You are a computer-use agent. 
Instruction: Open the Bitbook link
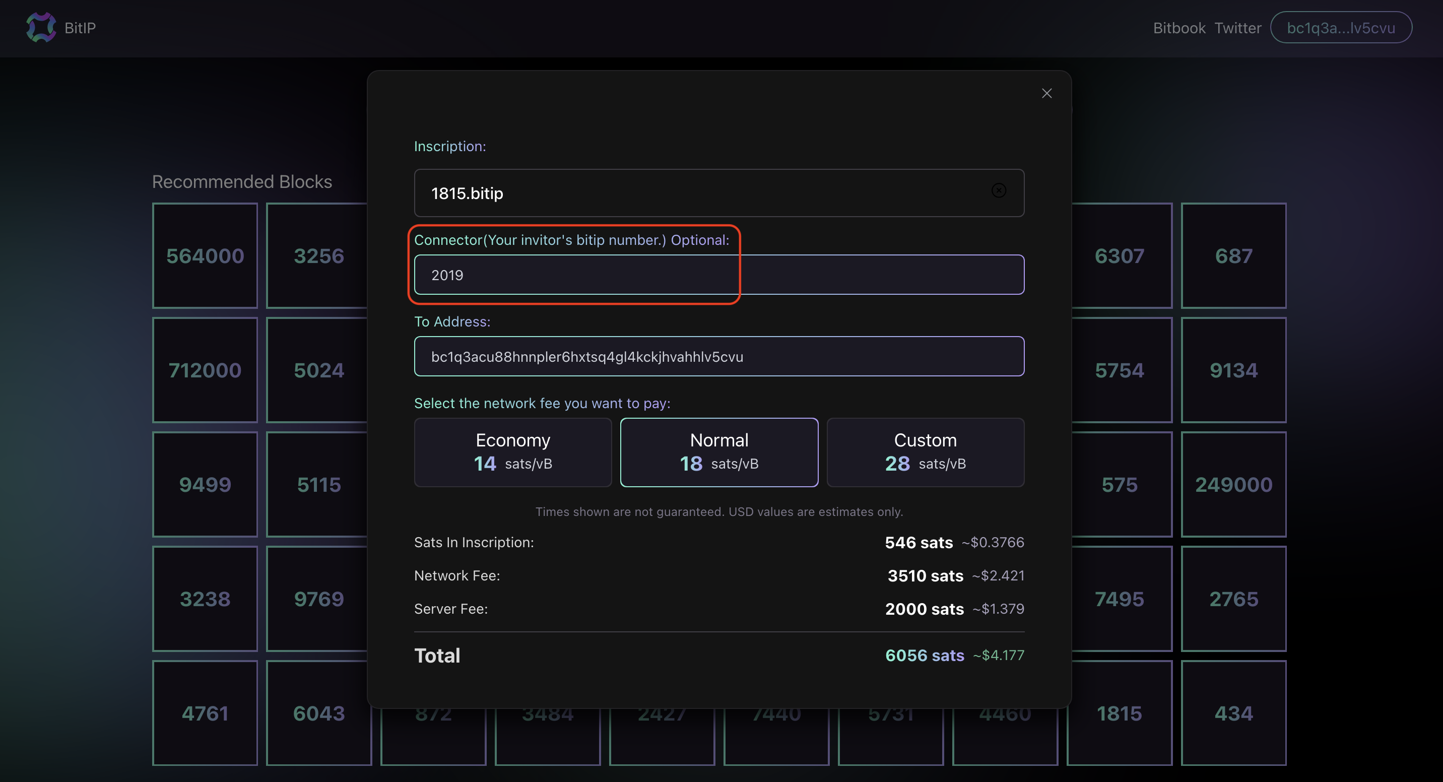click(1178, 28)
